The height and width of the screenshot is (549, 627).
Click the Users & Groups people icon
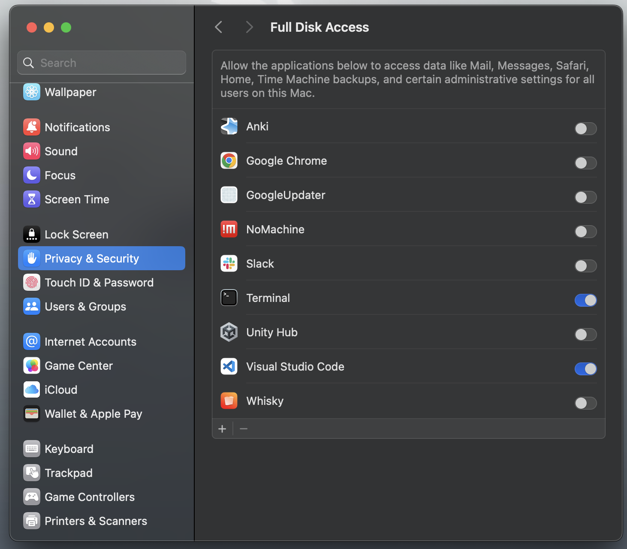point(32,306)
